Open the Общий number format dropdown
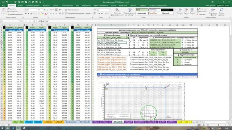Screen dimensions: 232x130 coord(109,10)
